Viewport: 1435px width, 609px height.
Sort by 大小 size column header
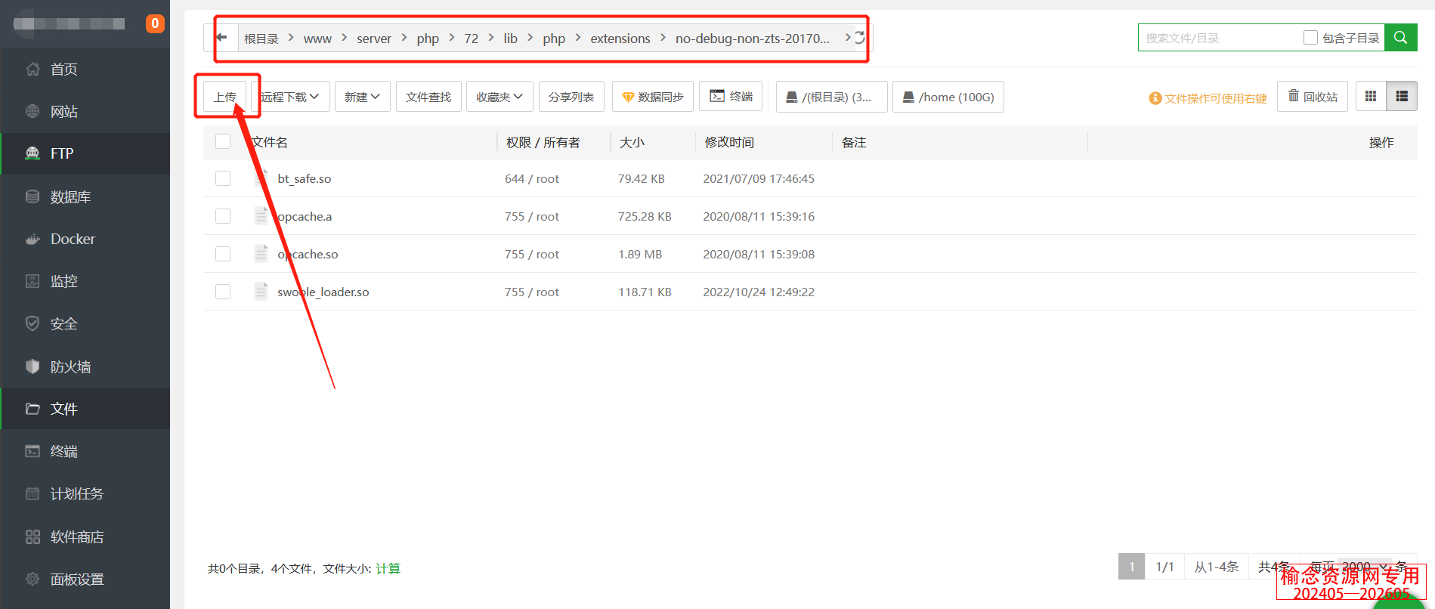click(632, 142)
